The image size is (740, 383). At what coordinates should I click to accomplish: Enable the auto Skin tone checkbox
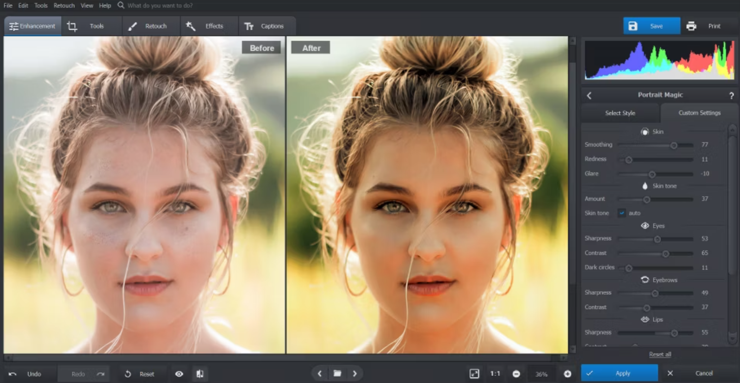point(622,213)
